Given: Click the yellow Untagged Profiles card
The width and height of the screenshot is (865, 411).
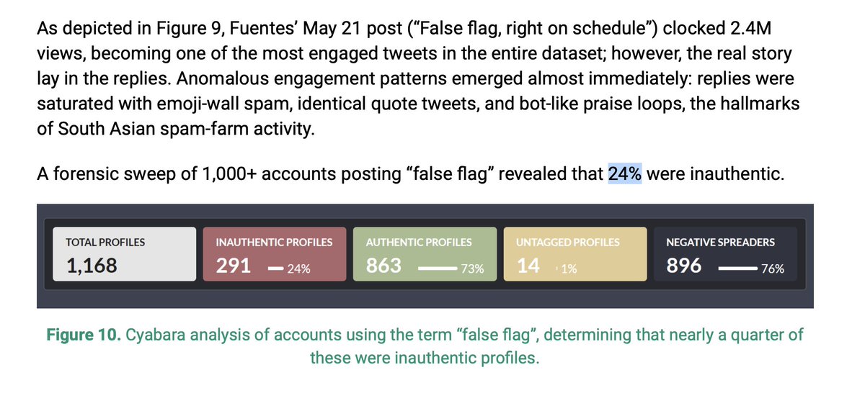Looking at the screenshot, I should 575,254.
